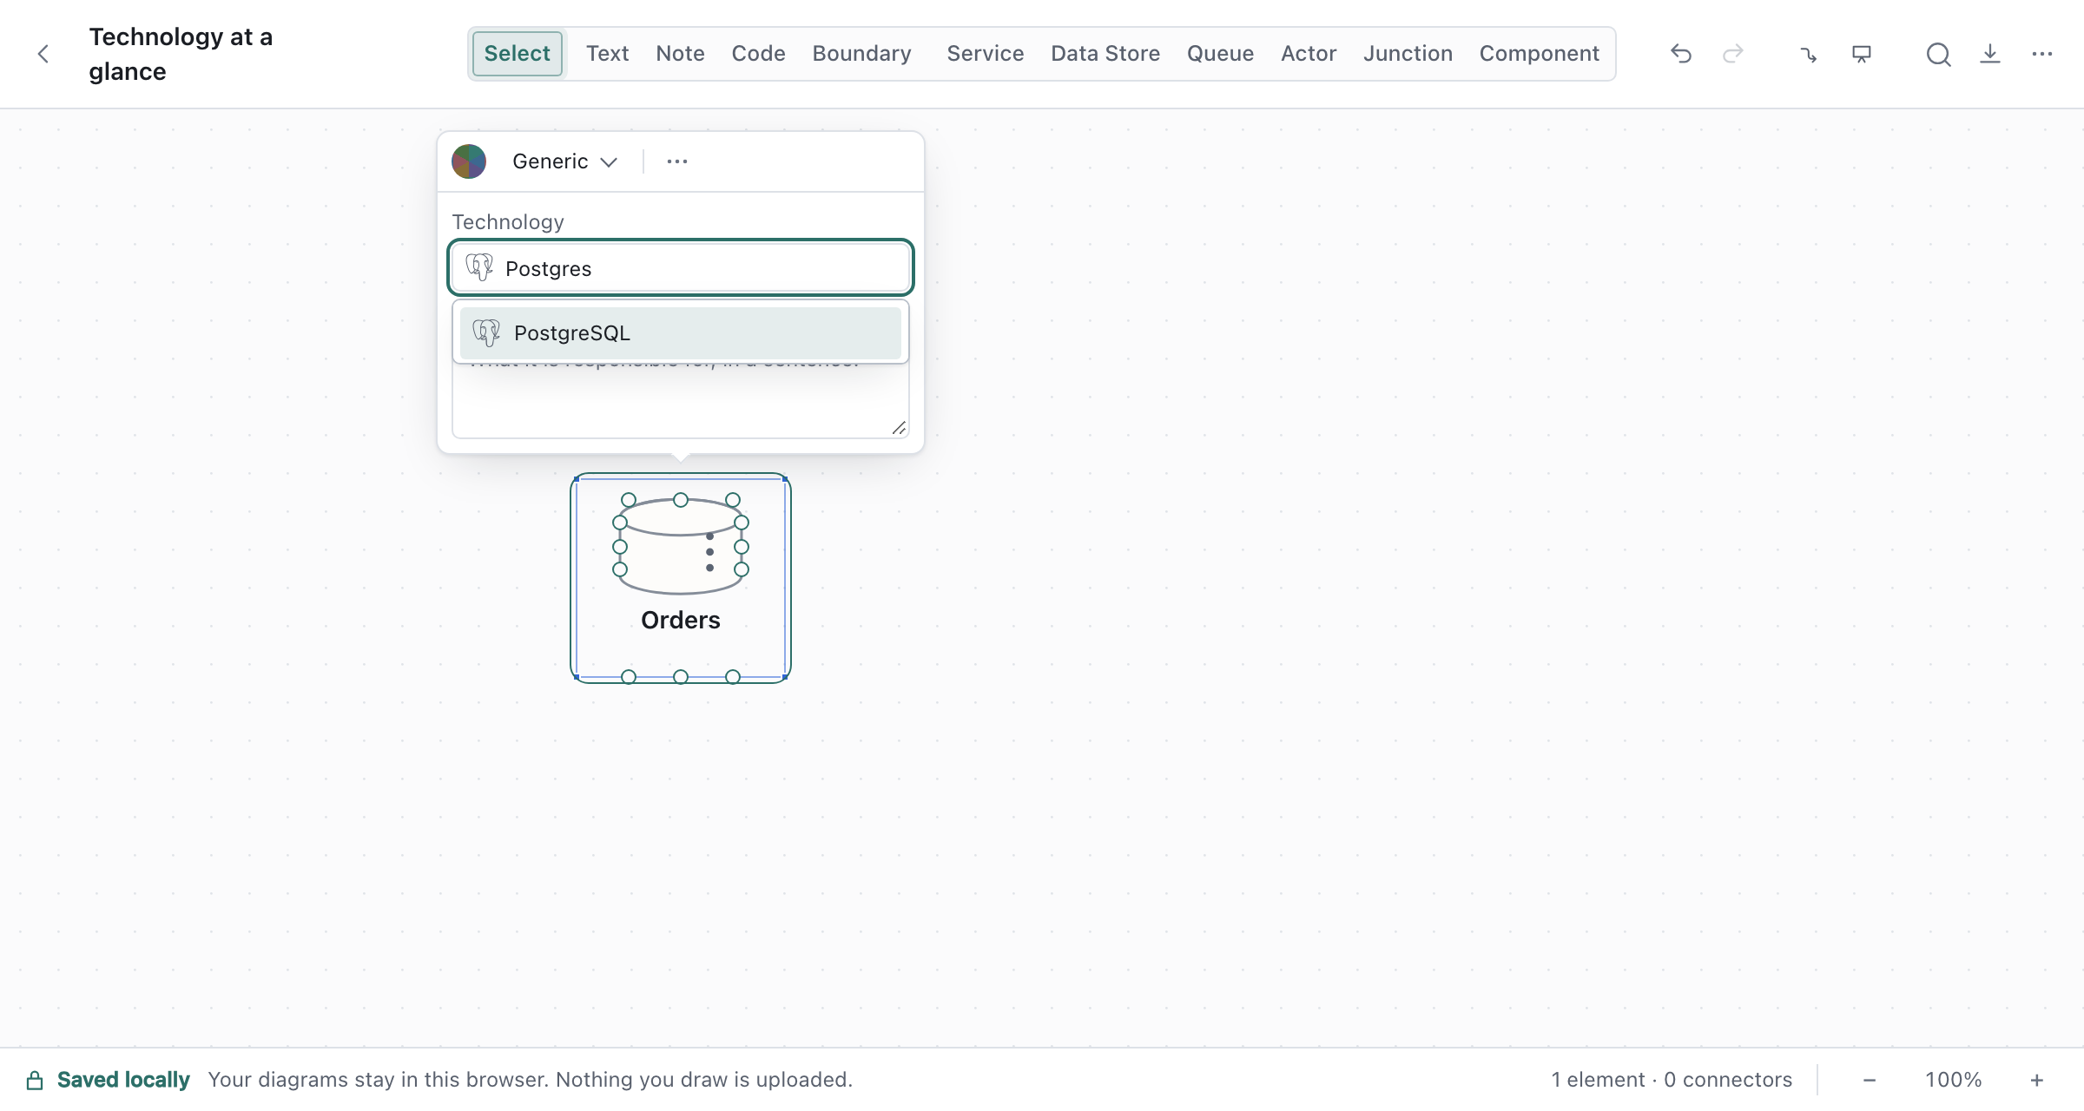Choose the Text tool
2084x1111 pixels.
click(607, 54)
